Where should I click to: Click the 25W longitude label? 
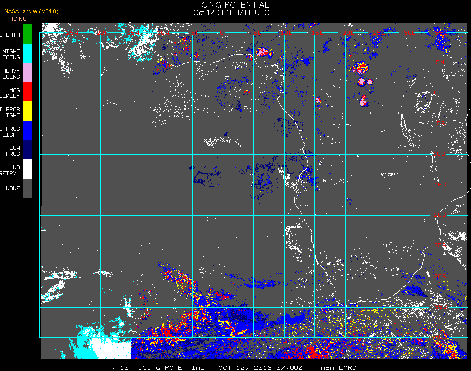(x=72, y=32)
